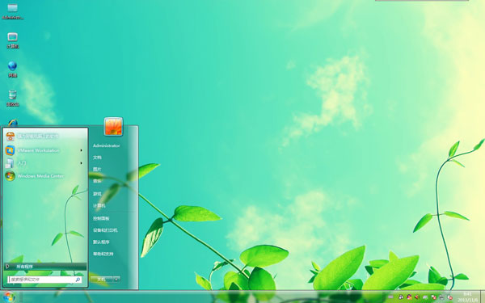Click the search magnifier icon

tap(78, 280)
